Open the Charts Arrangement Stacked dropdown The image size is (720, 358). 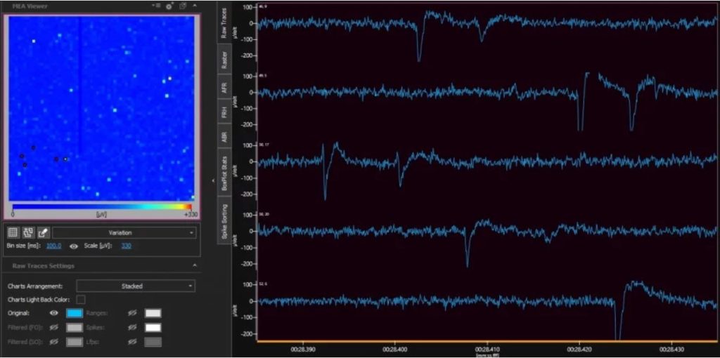coord(136,286)
